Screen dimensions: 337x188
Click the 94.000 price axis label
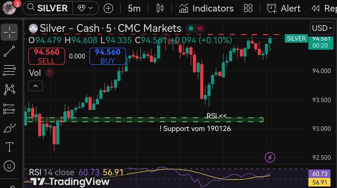321,71
